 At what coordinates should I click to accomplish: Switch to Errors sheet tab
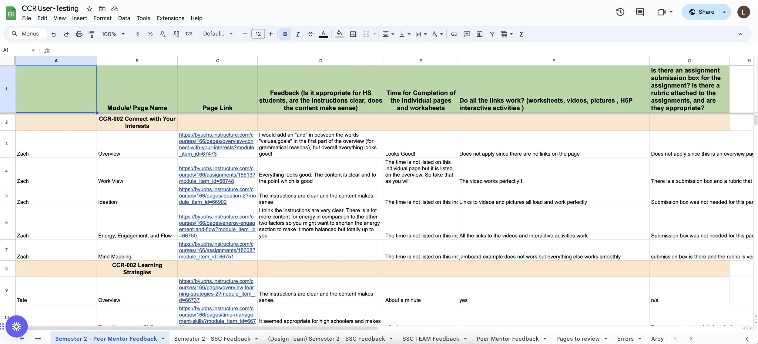tap(625, 339)
